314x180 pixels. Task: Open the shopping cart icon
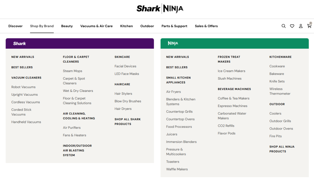coord(309,26)
